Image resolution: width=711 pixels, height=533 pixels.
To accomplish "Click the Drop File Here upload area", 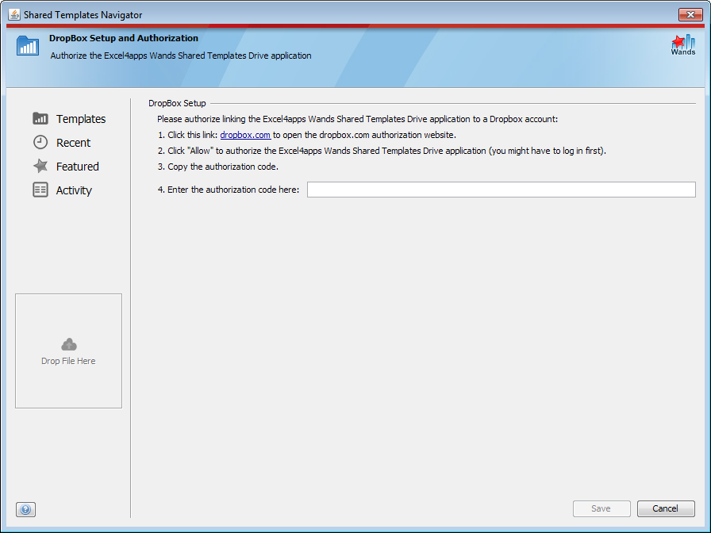I will tap(68, 351).
